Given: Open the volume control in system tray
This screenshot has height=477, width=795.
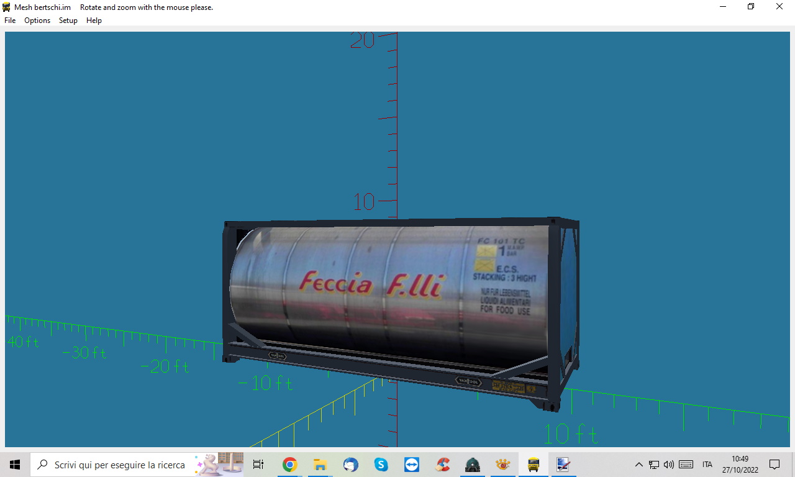Looking at the screenshot, I should coord(669,465).
